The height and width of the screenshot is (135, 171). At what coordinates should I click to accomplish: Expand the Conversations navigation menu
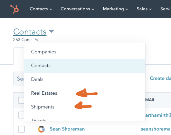click(77, 9)
